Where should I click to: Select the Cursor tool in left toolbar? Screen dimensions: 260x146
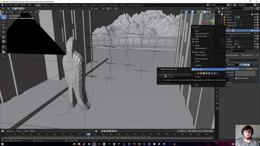(x=4, y=21)
